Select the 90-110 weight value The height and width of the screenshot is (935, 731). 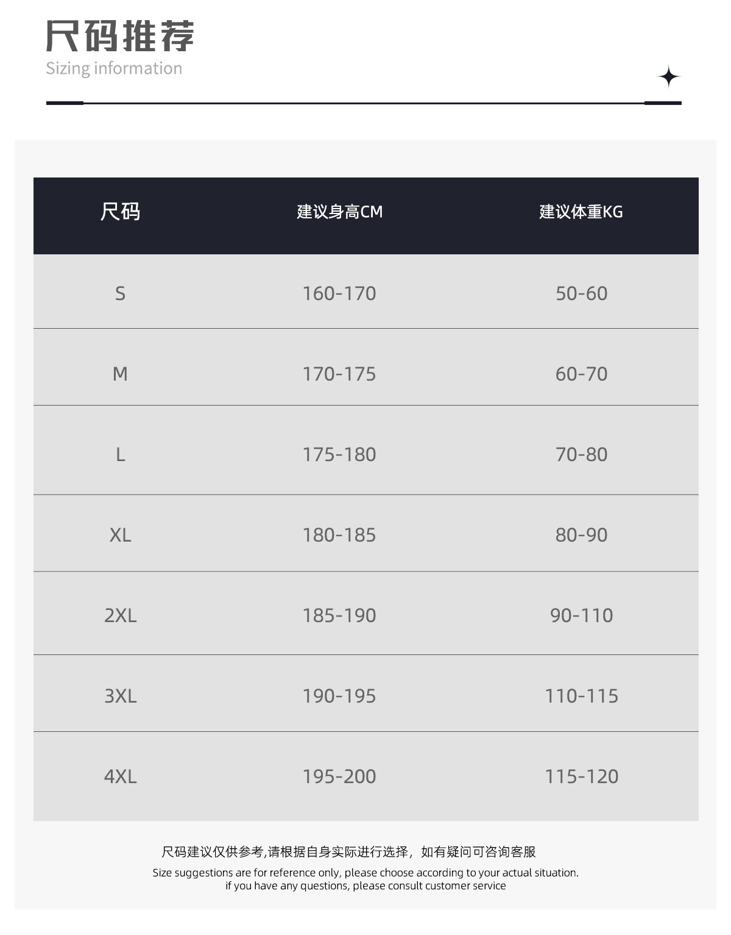click(x=581, y=615)
